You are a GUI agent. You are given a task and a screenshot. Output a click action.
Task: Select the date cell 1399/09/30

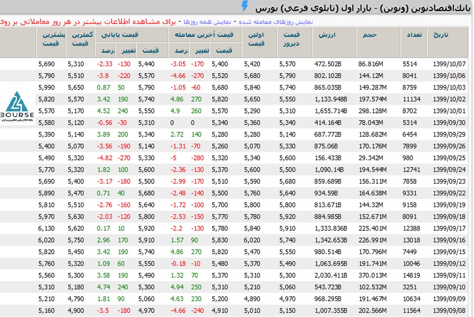click(x=449, y=123)
